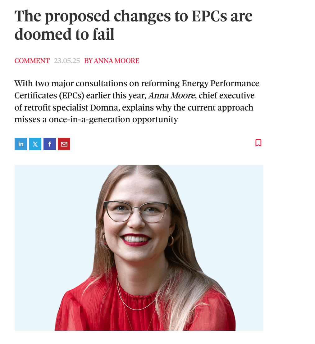The height and width of the screenshot is (344, 315).
Task: Click "once-in-a-generation" in the intro text
Action: (89, 120)
